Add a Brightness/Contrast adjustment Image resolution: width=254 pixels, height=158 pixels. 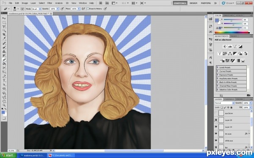225,47
